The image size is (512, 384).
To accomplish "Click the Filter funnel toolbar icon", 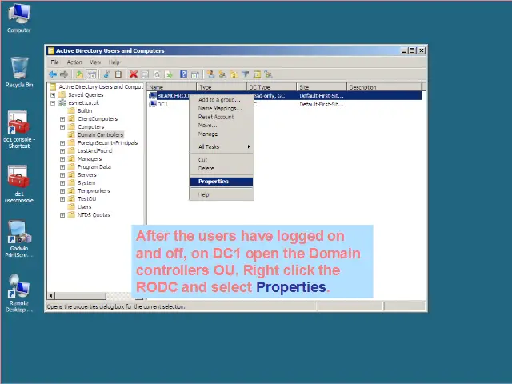I will tap(246, 74).
